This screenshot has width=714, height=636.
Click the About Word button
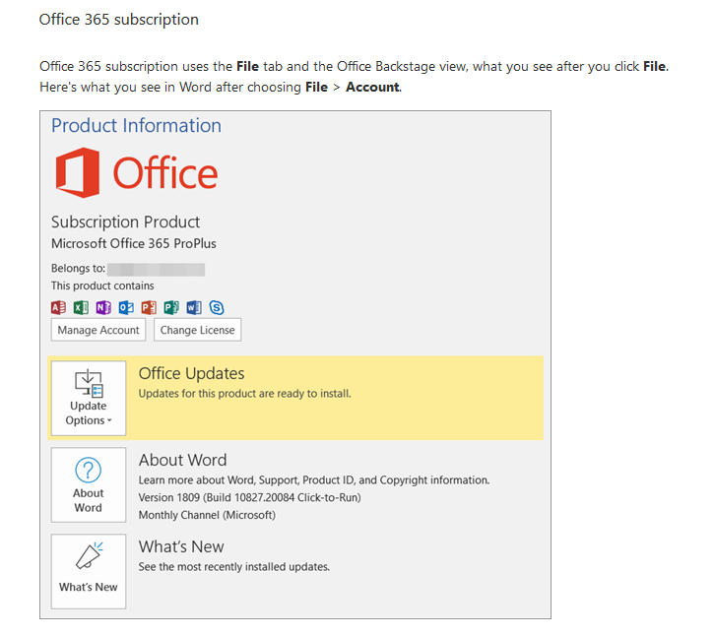(x=89, y=484)
